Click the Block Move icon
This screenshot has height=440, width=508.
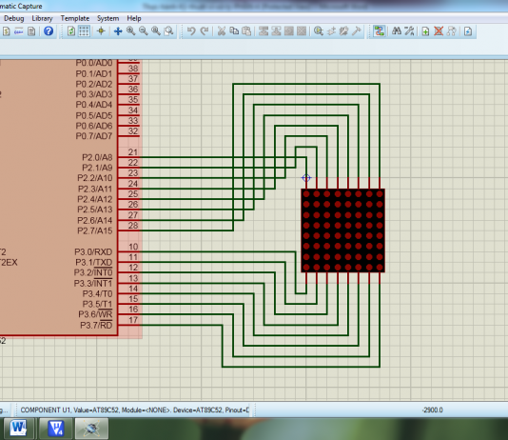coord(276,31)
